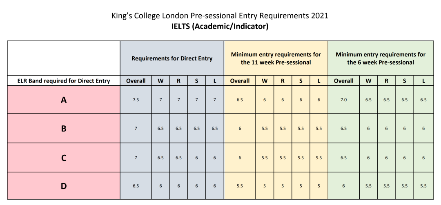Click the band C row label
The image size is (441, 205).
click(x=64, y=158)
